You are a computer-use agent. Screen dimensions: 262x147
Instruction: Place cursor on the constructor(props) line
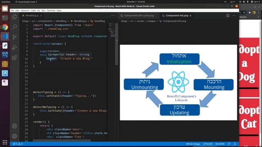[50, 44]
